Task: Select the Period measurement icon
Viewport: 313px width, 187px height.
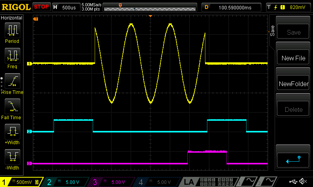Action: (13, 30)
